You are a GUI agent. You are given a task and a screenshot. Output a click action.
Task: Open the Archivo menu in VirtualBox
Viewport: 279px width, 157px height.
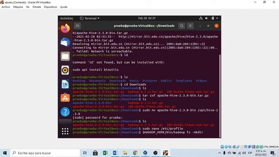click(x=6, y=7)
